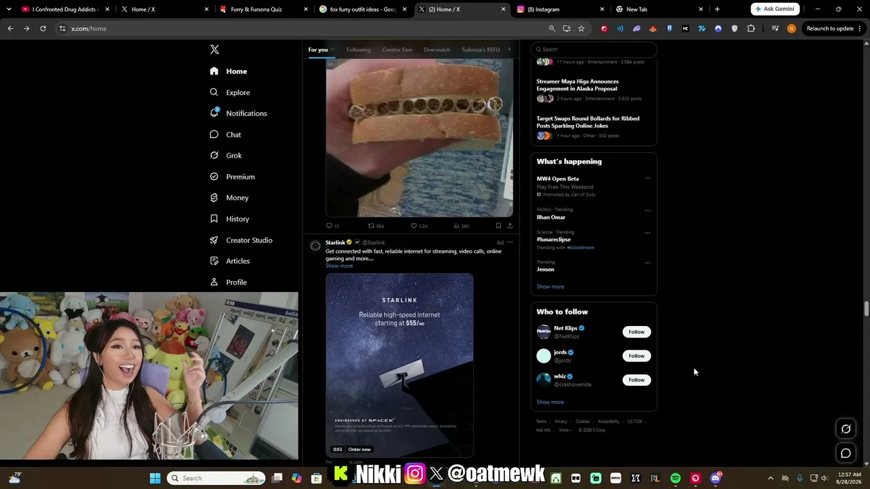Click the Windows taskbar search box
The image size is (870, 489).
pyautogui.click(x=215, y=478)
